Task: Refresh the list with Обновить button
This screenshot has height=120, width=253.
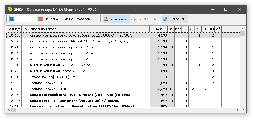Action: [173, 19]
